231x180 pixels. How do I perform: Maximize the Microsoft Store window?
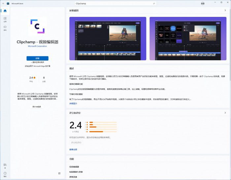point(221,3)
